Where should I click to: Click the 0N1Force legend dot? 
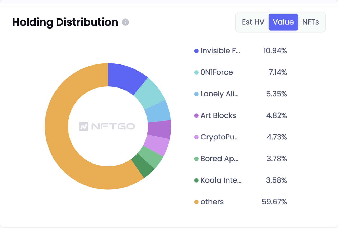[196, 72]
